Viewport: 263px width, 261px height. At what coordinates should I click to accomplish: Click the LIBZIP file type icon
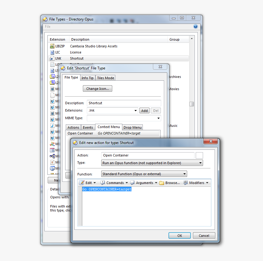coord(52,46)
